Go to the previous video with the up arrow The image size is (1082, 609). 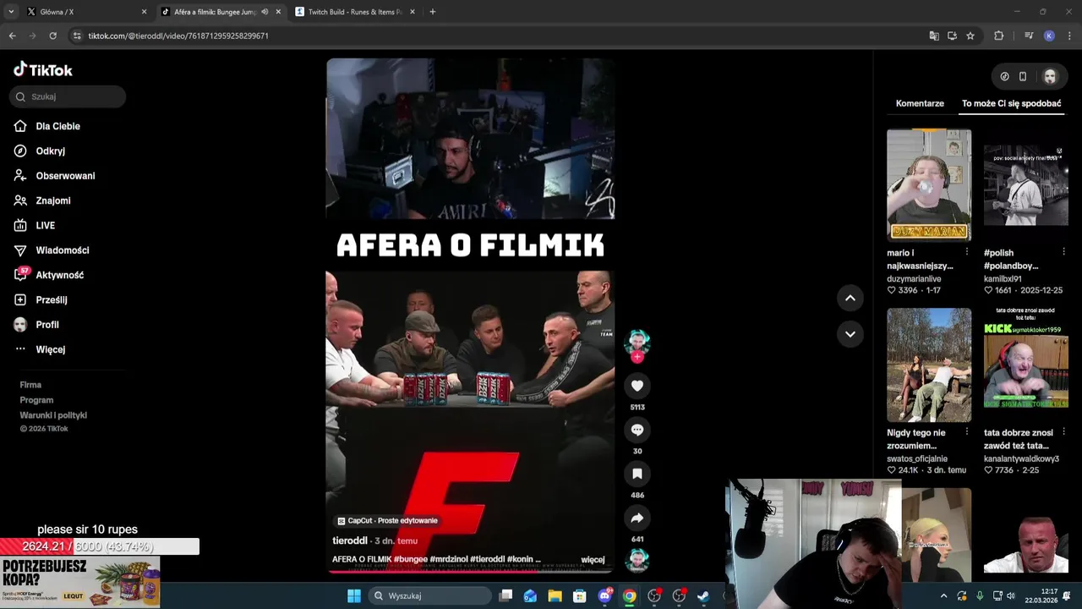pos(850,298)
